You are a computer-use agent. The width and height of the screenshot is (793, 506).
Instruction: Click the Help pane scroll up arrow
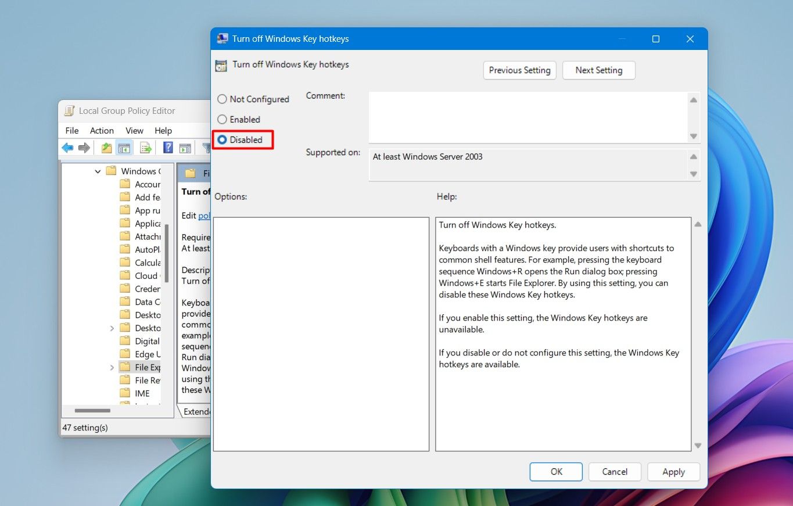698,224
